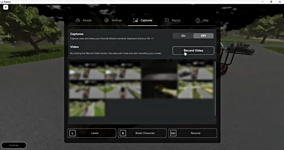
Task: Switch to the Report tab label
Action: (x=176, y=20)
